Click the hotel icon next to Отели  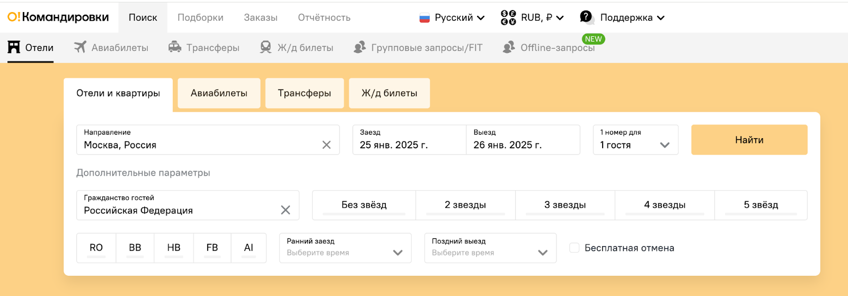point(14,47)
